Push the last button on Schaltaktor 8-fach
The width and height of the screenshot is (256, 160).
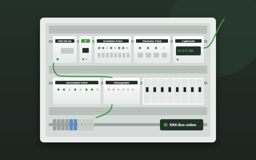128,55
